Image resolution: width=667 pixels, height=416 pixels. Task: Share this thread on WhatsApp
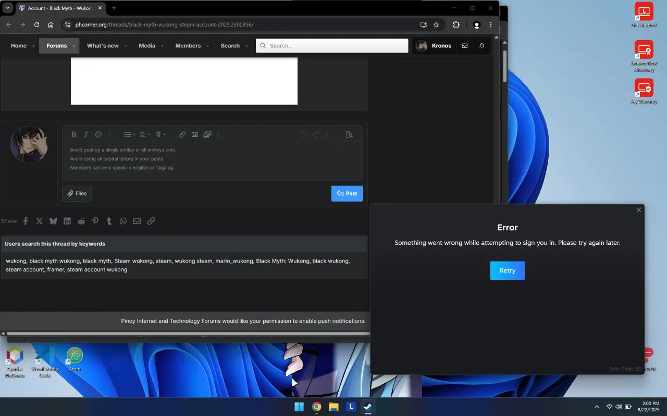[x=123, y=221]
